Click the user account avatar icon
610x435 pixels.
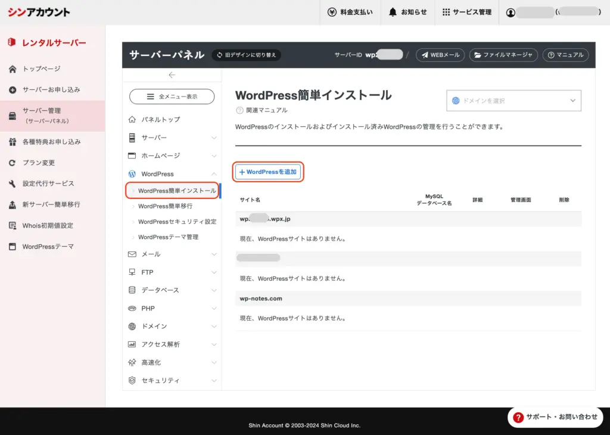tap(511, 13)
